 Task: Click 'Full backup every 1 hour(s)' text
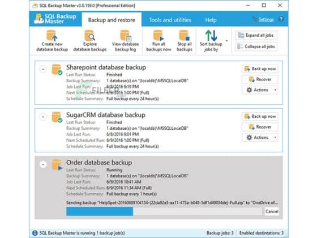(131, 194)
